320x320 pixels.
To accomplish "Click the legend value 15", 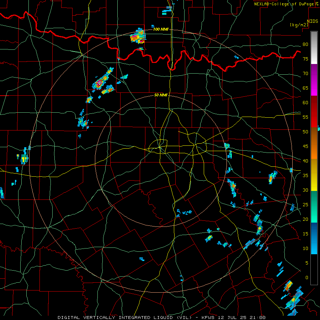I will (x=305, y=234).
